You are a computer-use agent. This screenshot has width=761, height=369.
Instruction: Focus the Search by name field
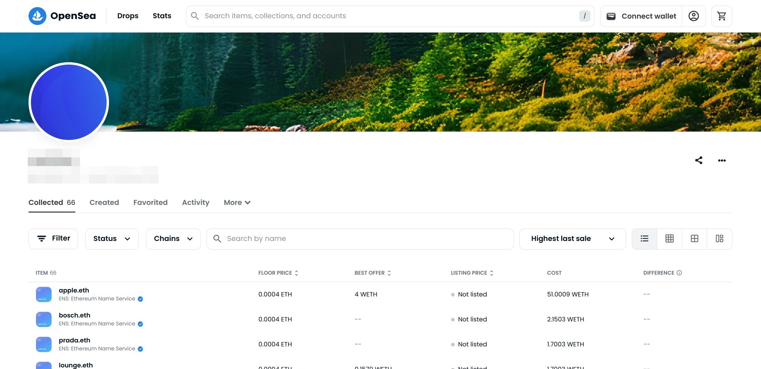(x=360, y=239)
